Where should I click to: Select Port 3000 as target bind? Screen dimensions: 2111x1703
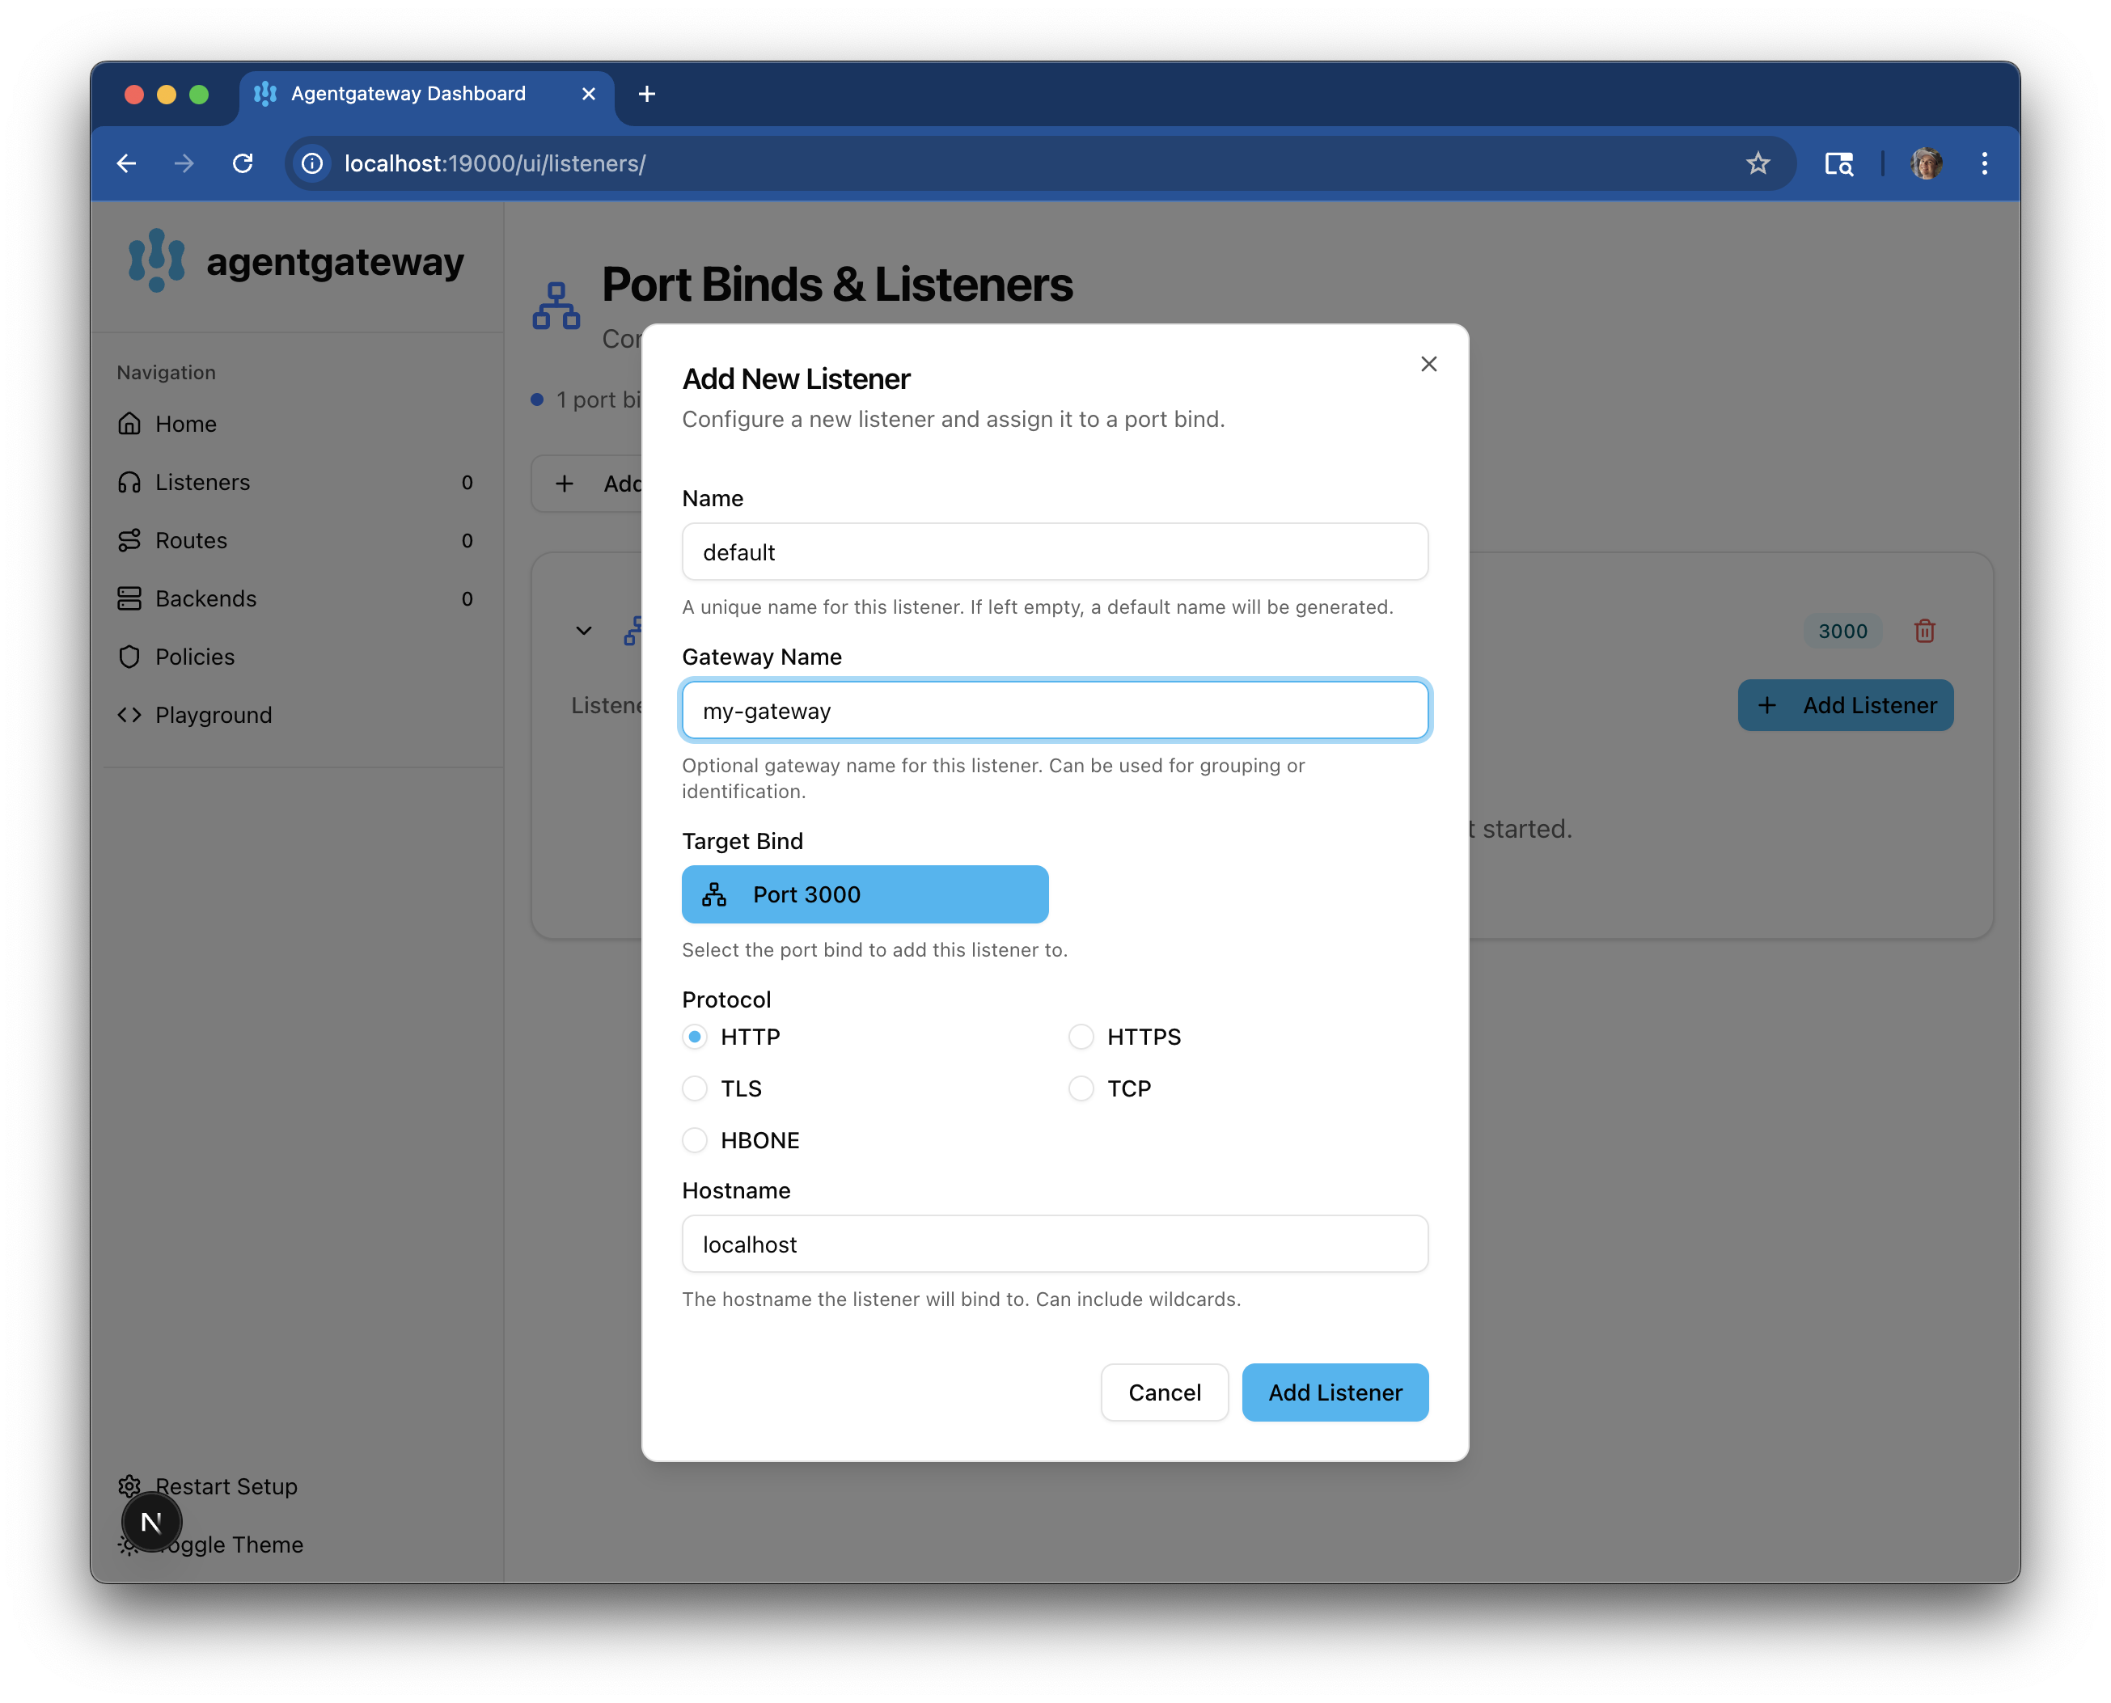pyautogui.click(x=864, y=894)
